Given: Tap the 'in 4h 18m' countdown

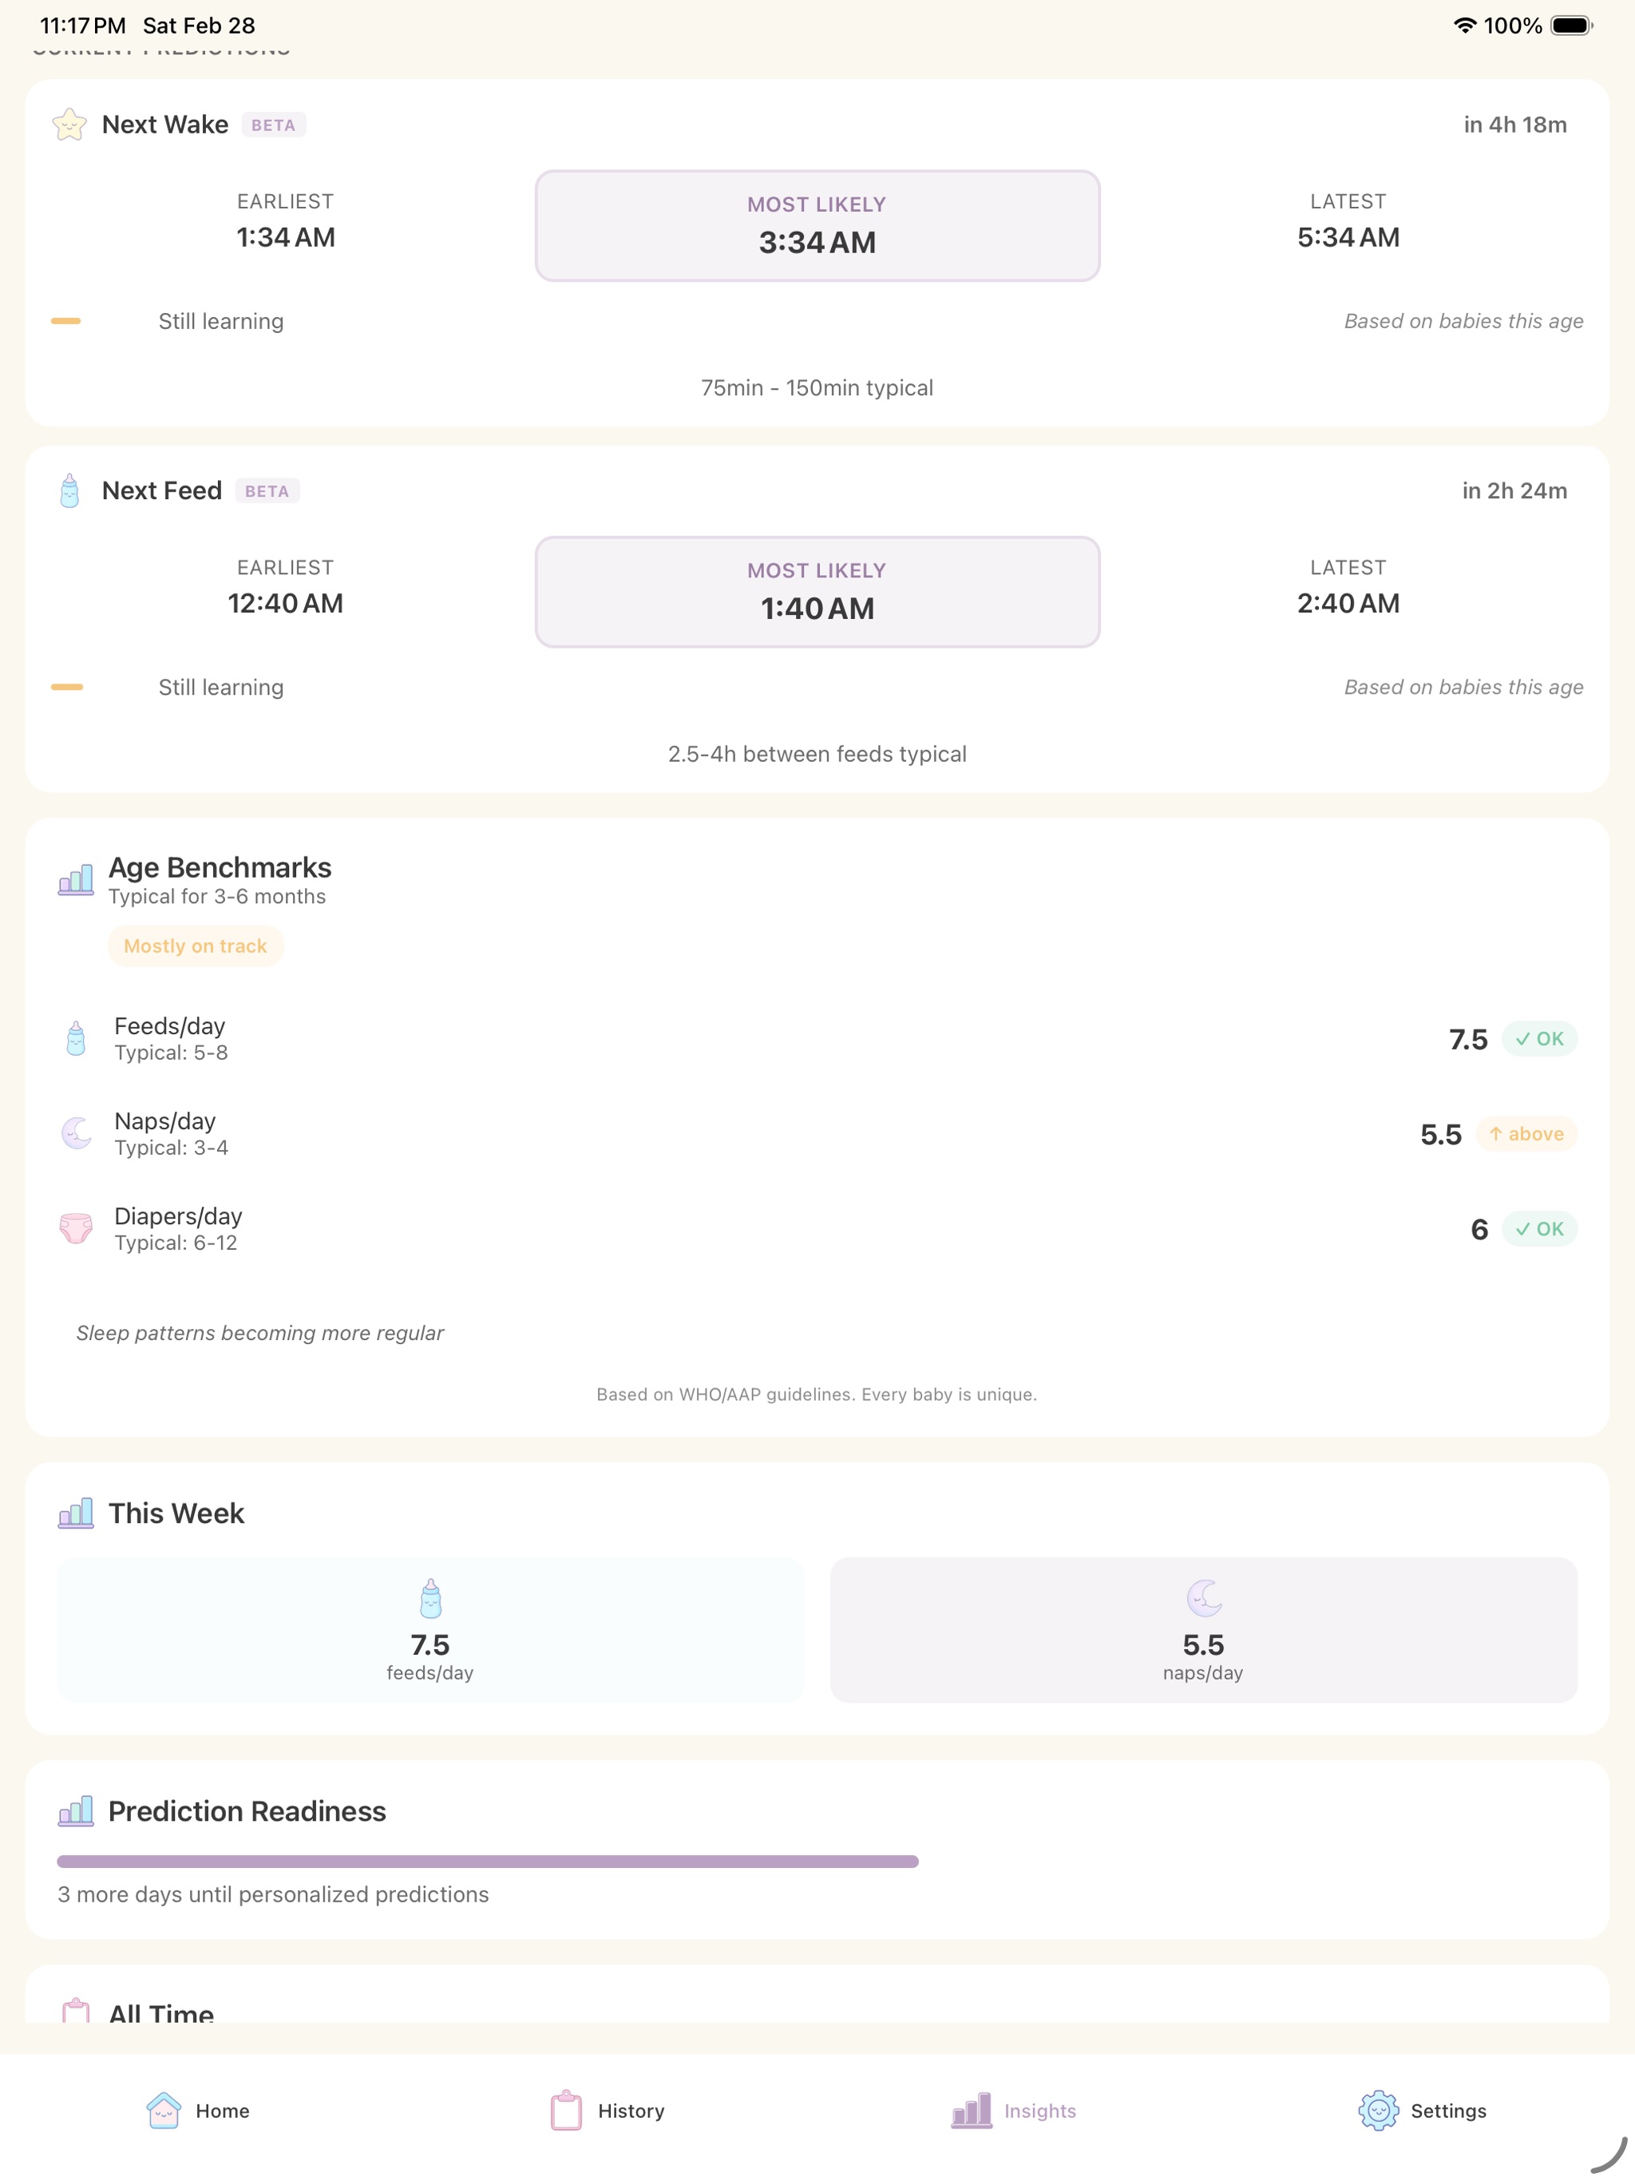Looking at the screenshot, I should click(1514, 125).
